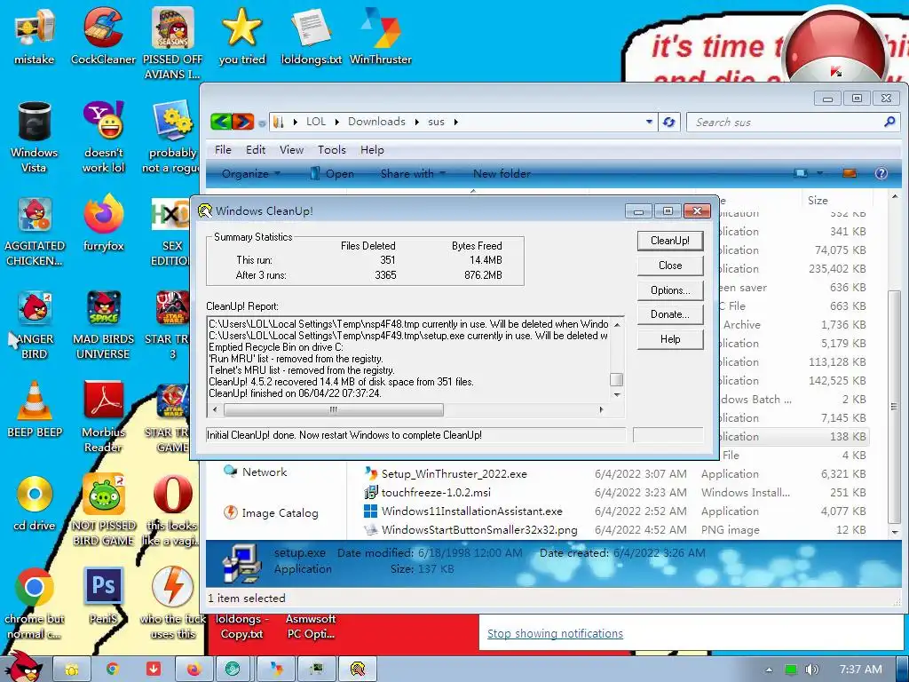Open the Explorer File menu
The width and height of the screenshot is (909, 682).
tap(223, 149)
